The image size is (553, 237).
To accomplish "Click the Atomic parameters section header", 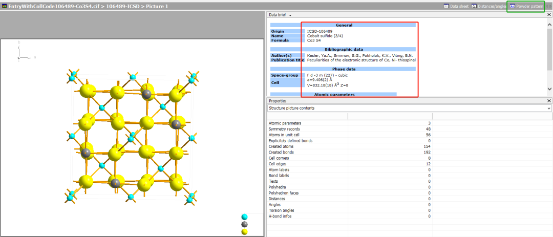I will click(333, 94).
